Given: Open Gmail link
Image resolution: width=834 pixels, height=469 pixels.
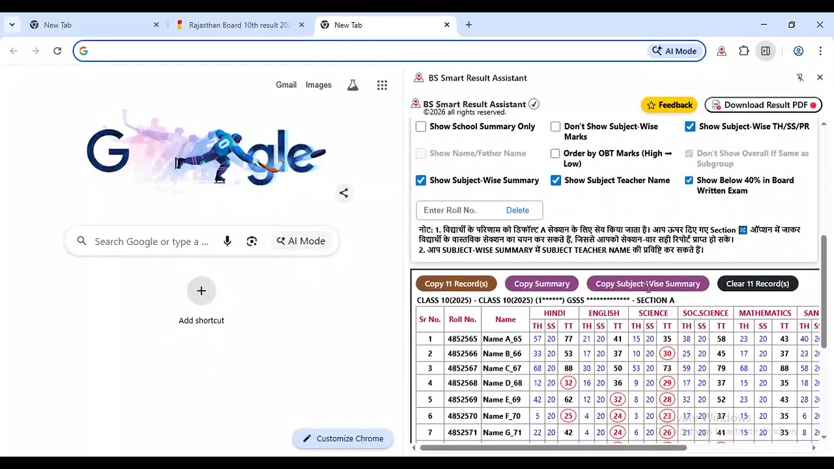Looking at the screenshot, I should 286,85.
